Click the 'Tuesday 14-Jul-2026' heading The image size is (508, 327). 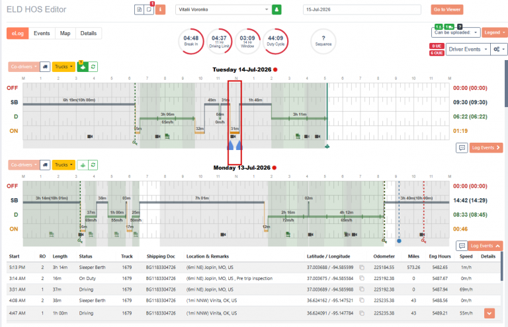[241, 69]
